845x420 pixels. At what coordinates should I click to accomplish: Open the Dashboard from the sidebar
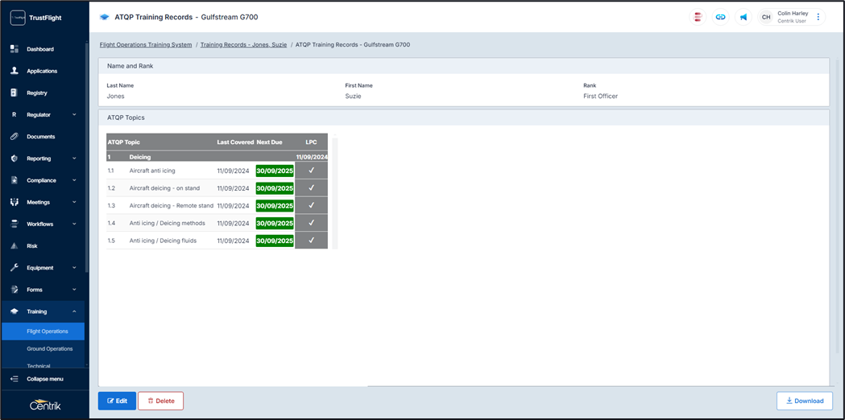(39, 49)
